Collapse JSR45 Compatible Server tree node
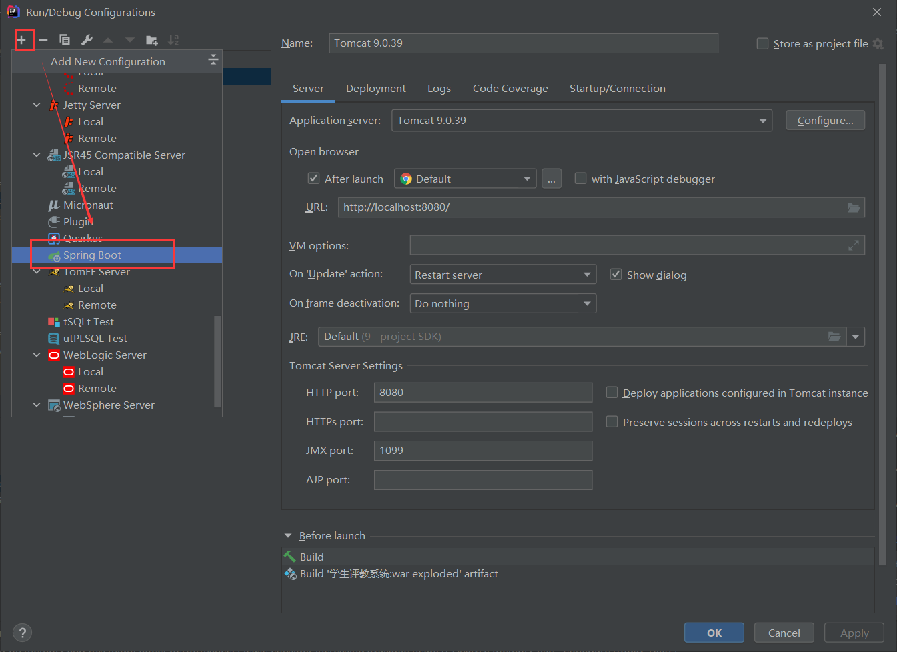This screenshot has height=652, width=897. tap(37, 155)
